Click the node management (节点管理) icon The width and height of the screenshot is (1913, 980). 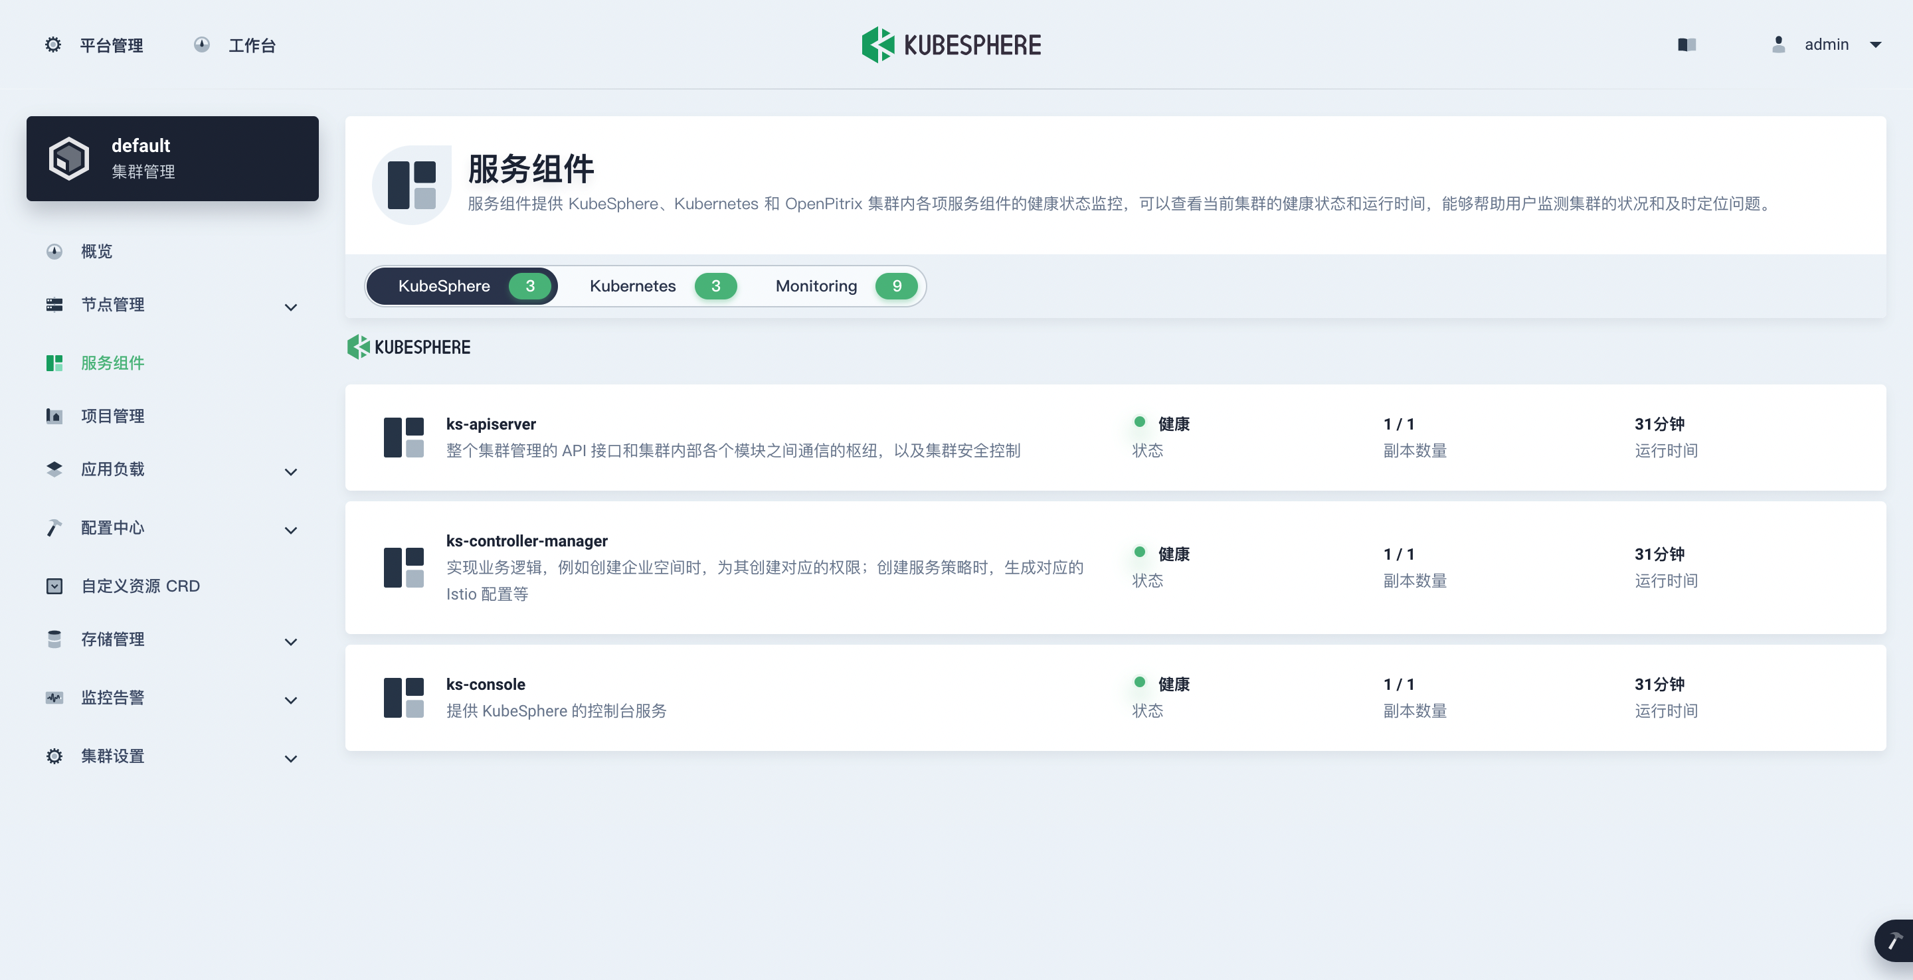(x=54, y=304)
